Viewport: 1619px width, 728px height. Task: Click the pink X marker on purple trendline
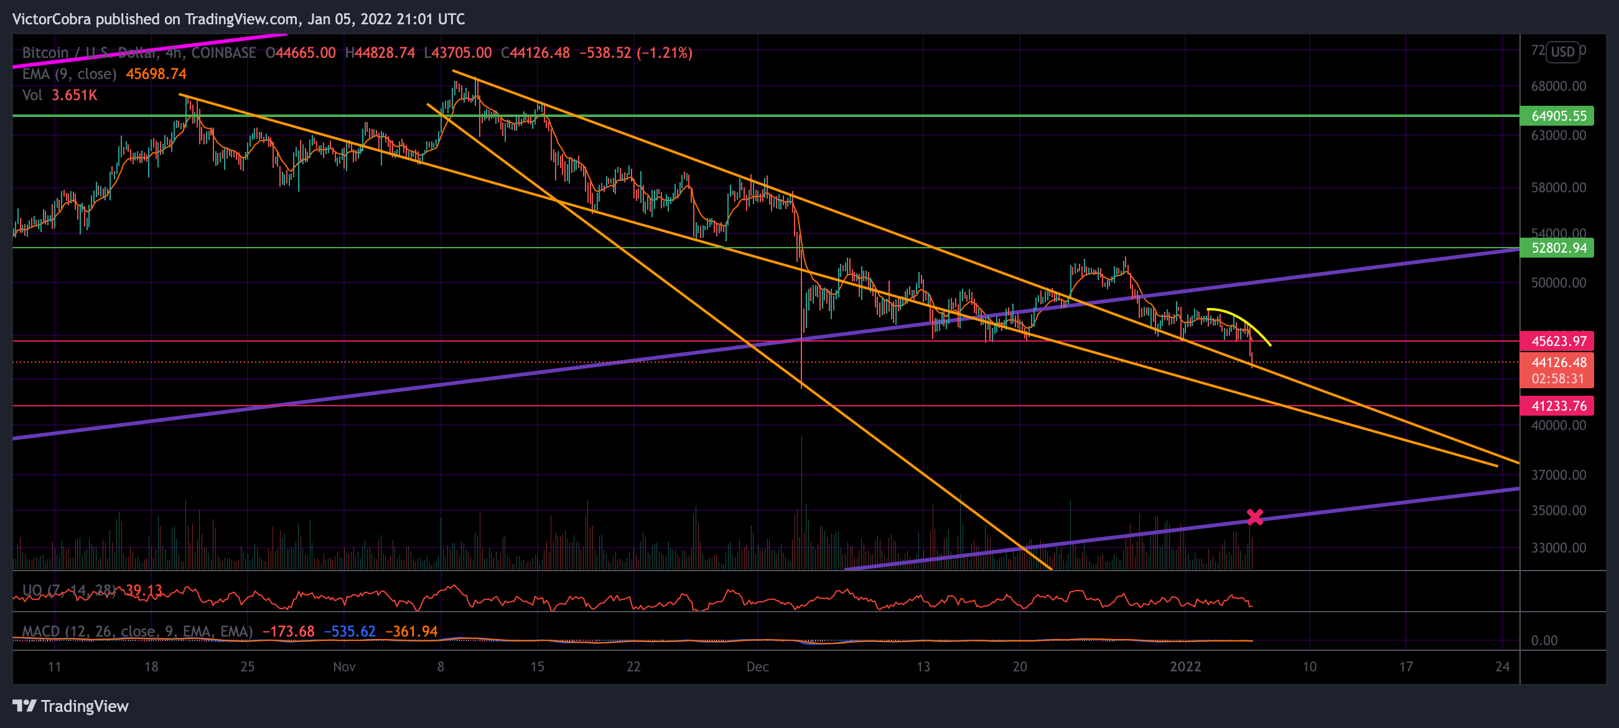coord(1254,517)
